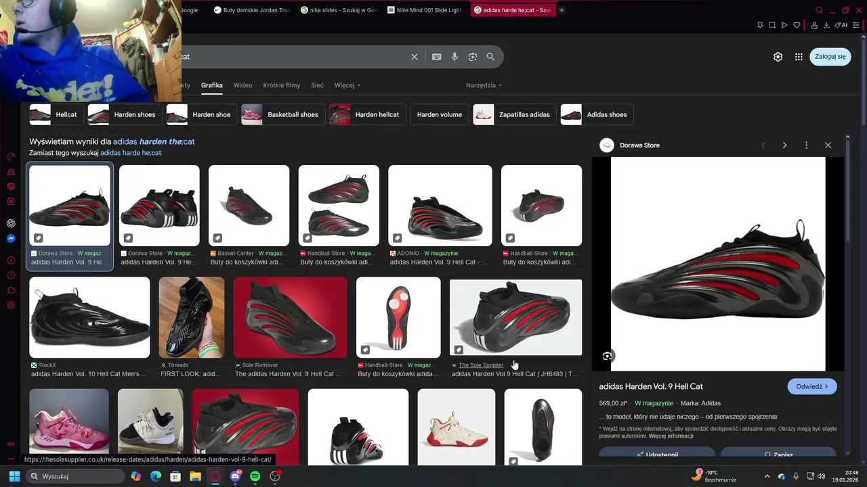
Task: Show hidden system tray icons chevron
Action: pyautogui.click(x=767, y=476)
